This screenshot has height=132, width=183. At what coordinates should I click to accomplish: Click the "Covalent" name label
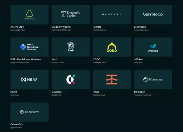coord(56,92)
